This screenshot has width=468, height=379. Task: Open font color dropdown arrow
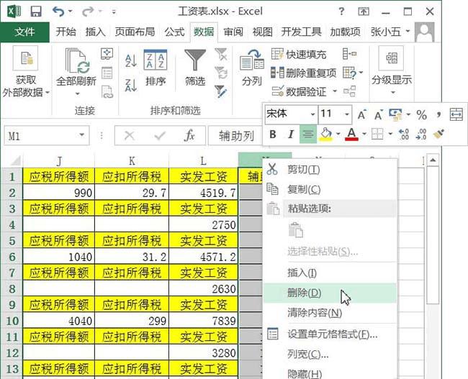(x=364, y=134)
